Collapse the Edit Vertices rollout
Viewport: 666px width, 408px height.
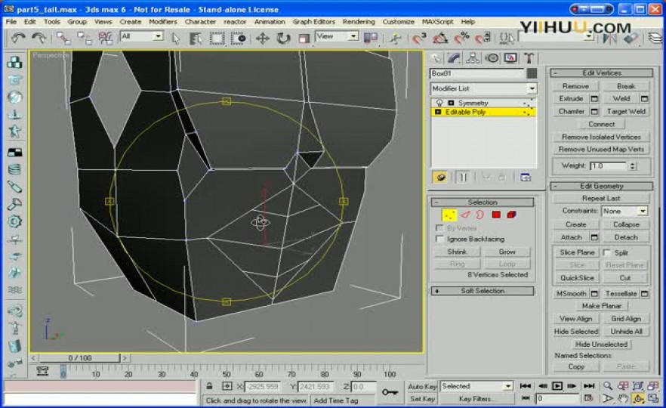[601, 73]
